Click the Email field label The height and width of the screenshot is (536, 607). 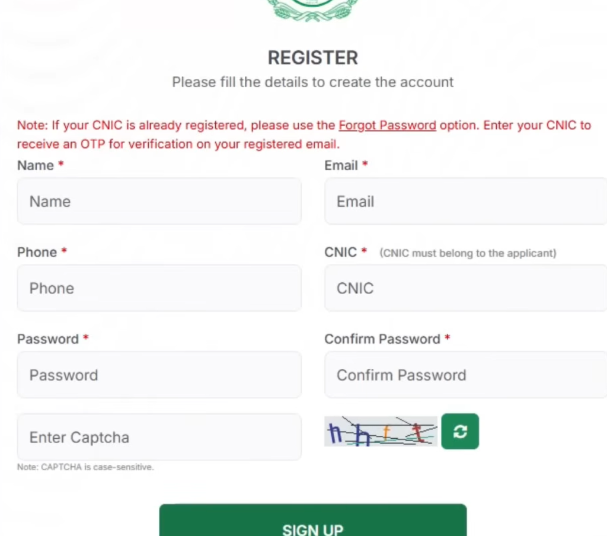tap(341, 166)
